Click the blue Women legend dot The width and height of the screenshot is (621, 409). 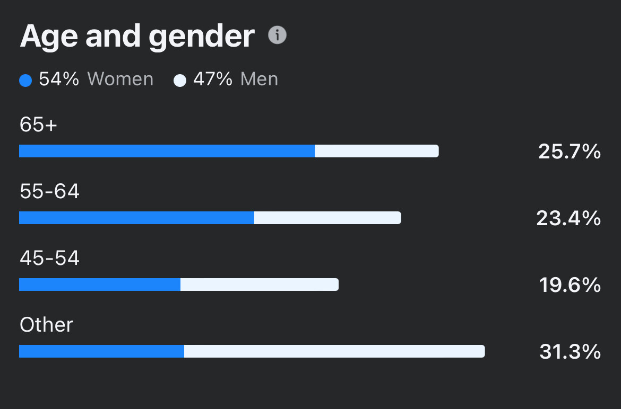coord(25,81)
